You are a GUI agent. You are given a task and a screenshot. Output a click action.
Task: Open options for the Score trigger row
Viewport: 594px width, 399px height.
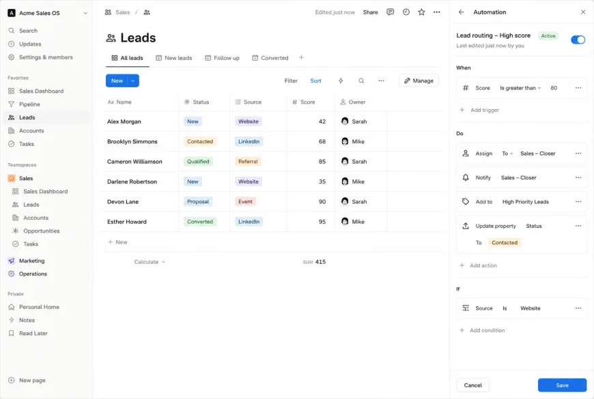578,88
